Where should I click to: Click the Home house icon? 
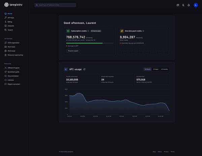[5, 14]
